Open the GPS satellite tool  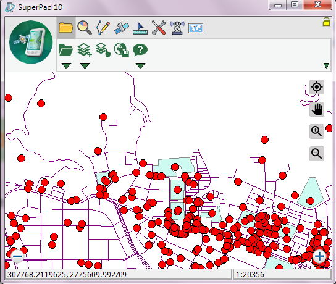point(122,28)
